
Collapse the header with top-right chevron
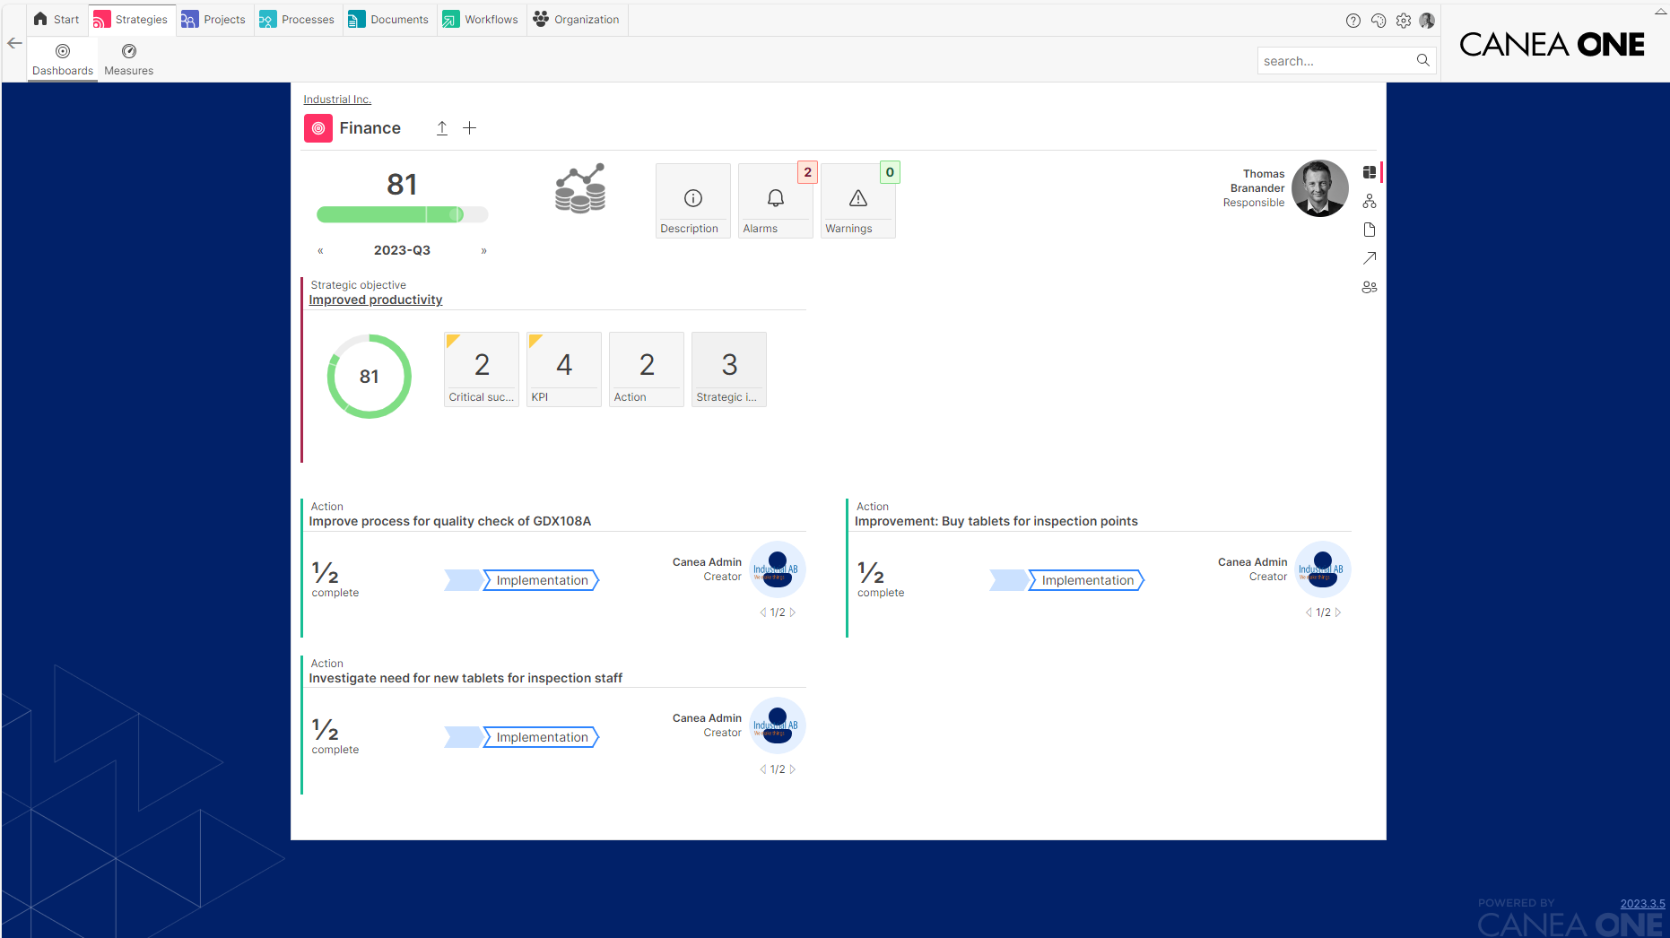pos(1660,12)
